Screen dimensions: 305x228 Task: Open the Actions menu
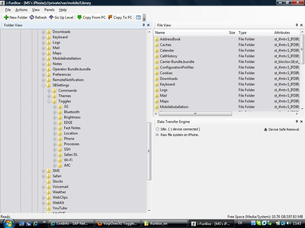coord(21,10)
